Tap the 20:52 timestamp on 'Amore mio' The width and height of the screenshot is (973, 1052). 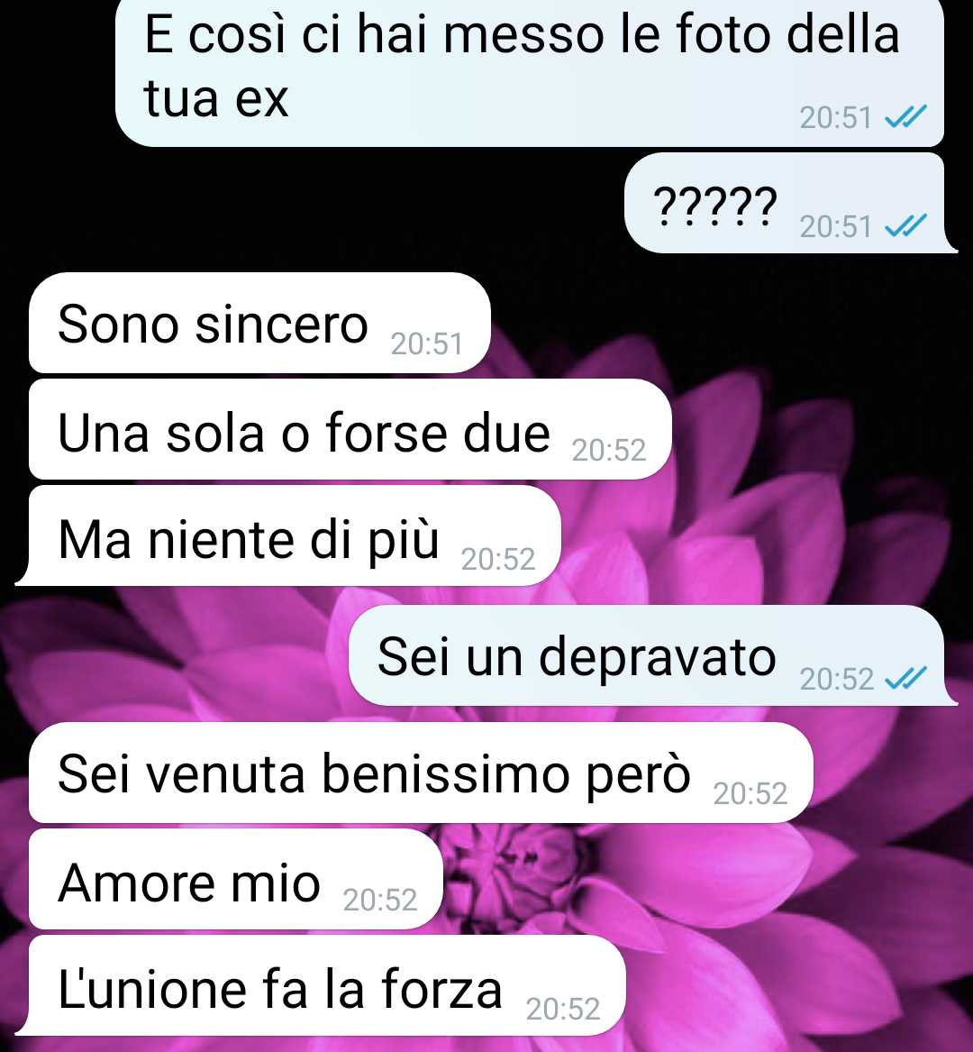click(380, 900)
